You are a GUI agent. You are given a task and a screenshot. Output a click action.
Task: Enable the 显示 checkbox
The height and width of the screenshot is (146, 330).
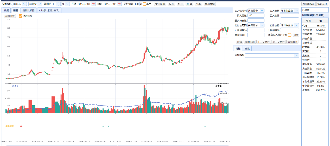144,4
